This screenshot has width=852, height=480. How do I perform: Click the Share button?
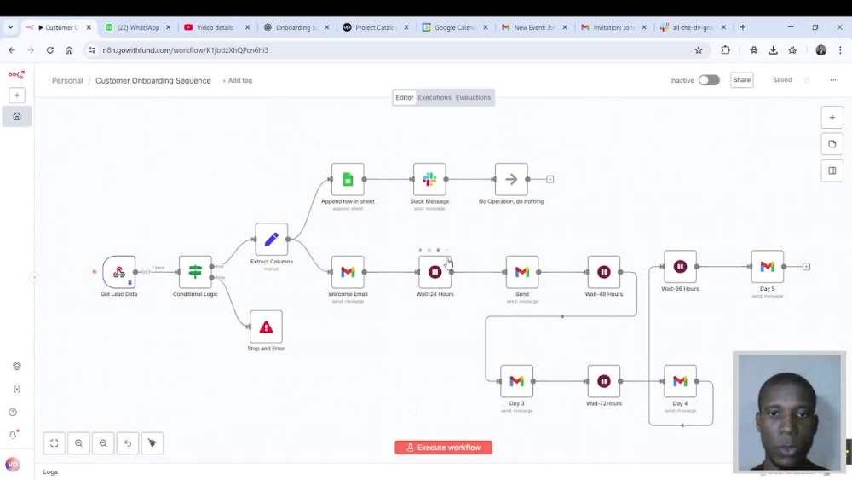tap(742, 80)
